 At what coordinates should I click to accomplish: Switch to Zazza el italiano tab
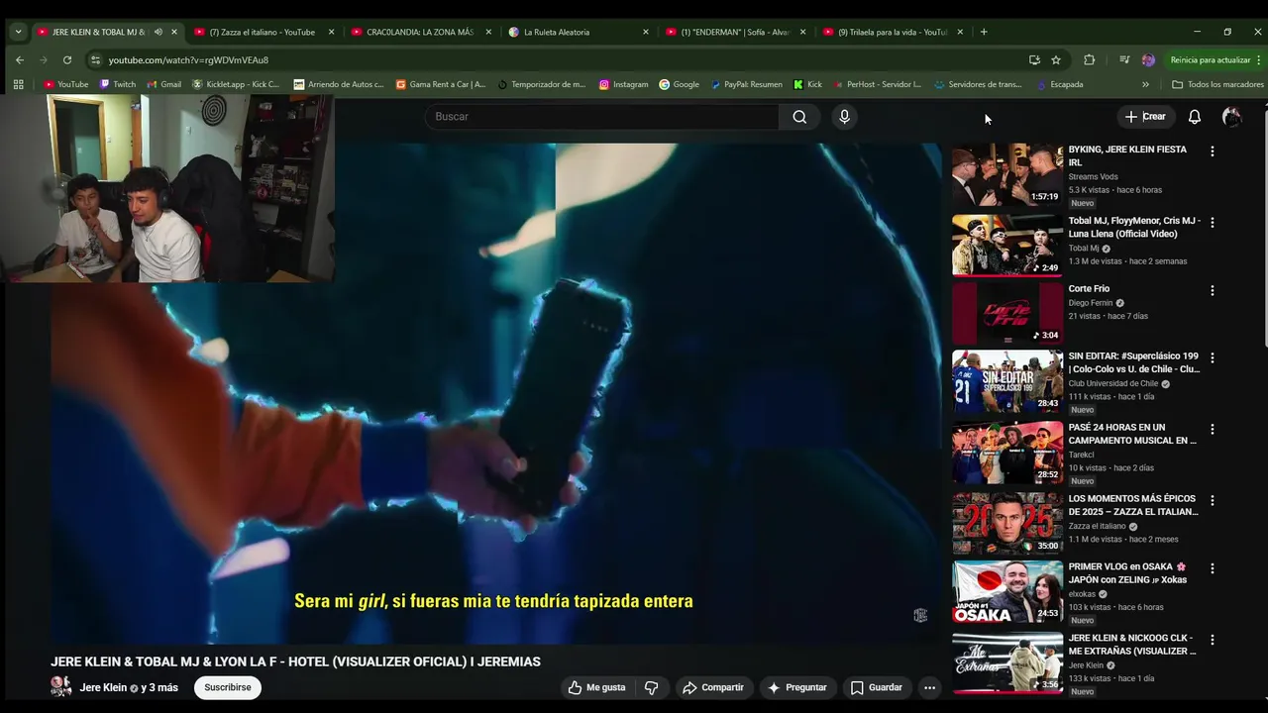pyautogui.click(x=264, y=32)
